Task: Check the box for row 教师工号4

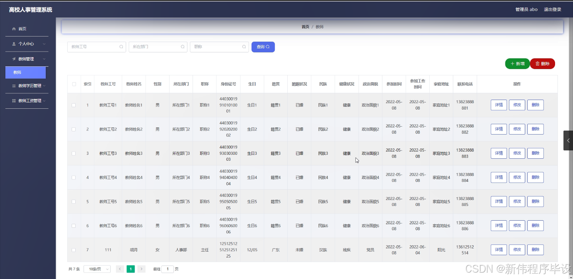Action: tap(74, 177)
